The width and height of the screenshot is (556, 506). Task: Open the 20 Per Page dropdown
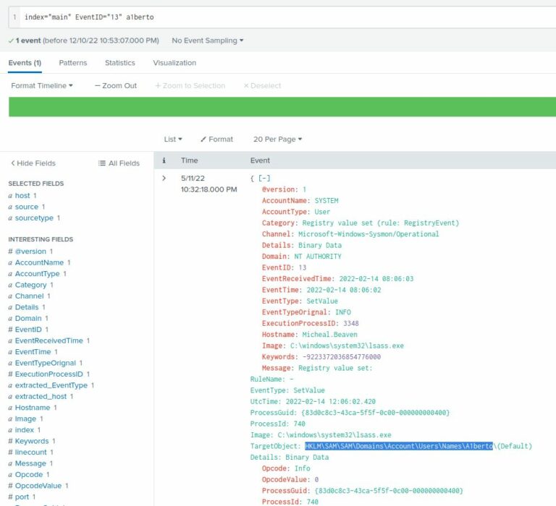[277, 139]
